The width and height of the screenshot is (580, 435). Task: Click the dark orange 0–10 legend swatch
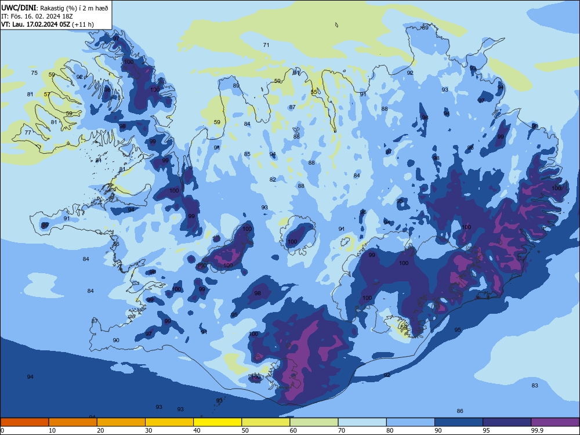click(24, 422)
